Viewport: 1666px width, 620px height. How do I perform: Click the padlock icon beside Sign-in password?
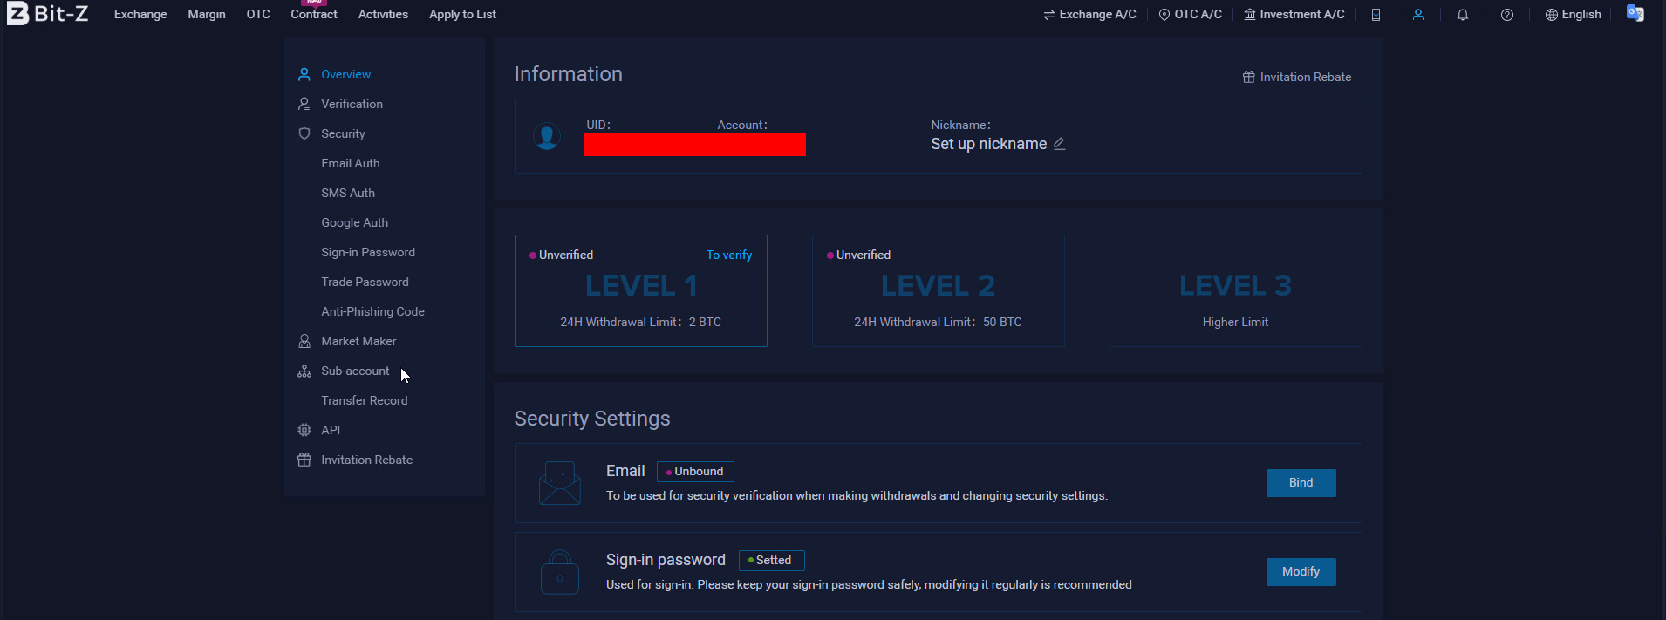click(560, 572)
